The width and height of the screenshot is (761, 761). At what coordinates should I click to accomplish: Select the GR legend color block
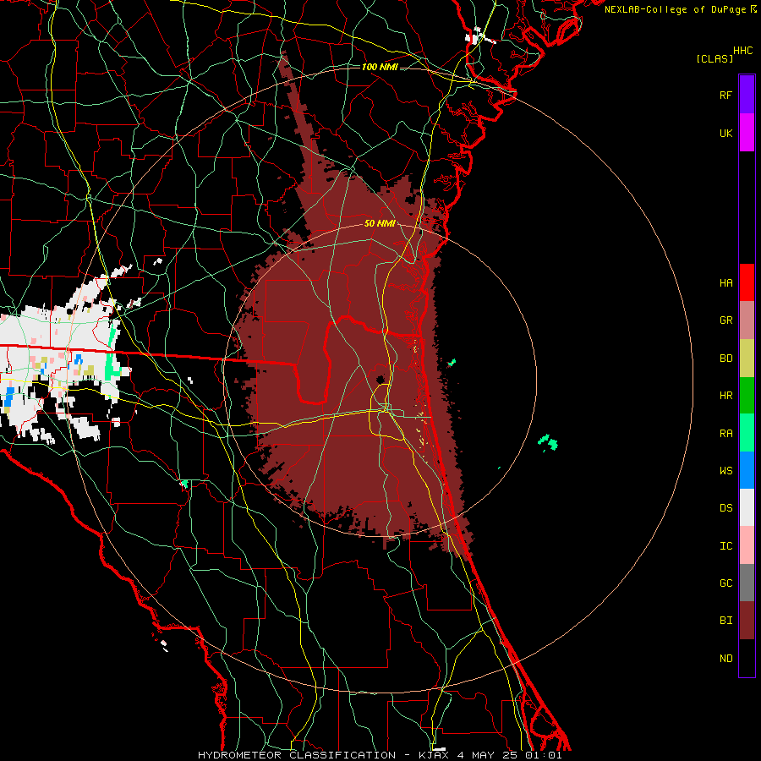[x=747, y=320]
